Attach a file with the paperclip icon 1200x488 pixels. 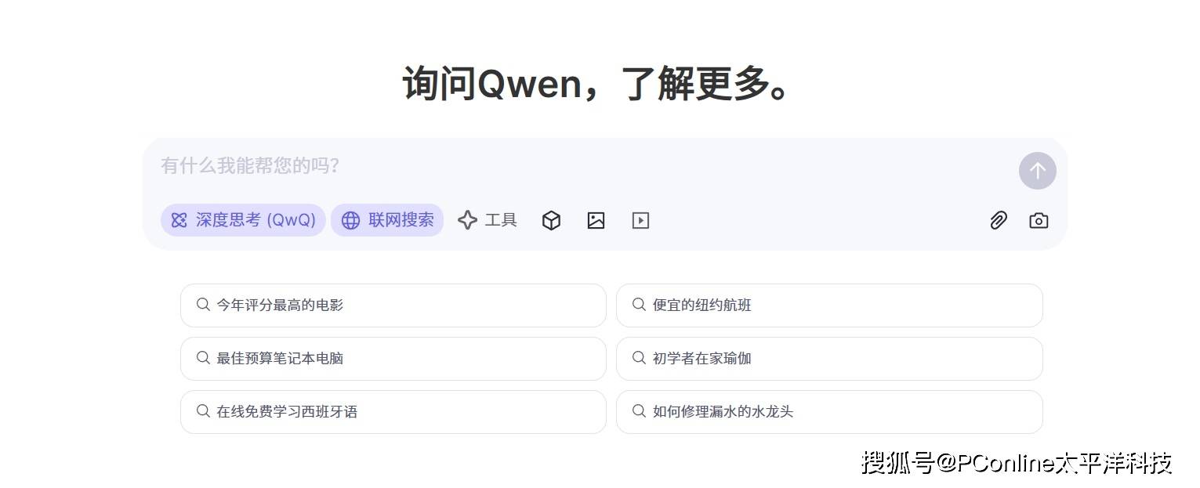(x=998, y=221)
